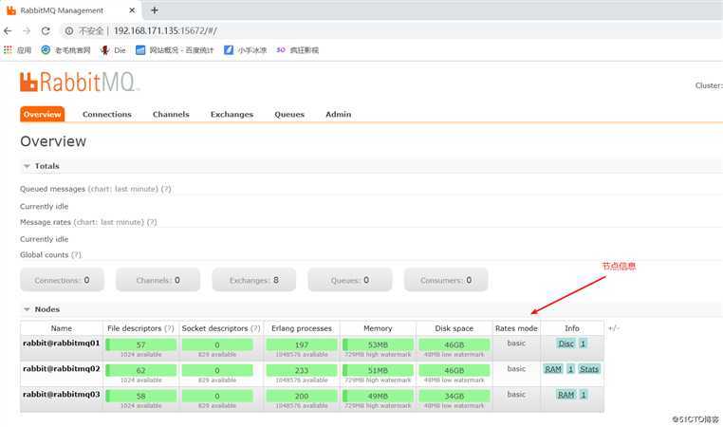Toggle node table columns with +/-
This screenshot has width=723, height=427.
[614, 328]
